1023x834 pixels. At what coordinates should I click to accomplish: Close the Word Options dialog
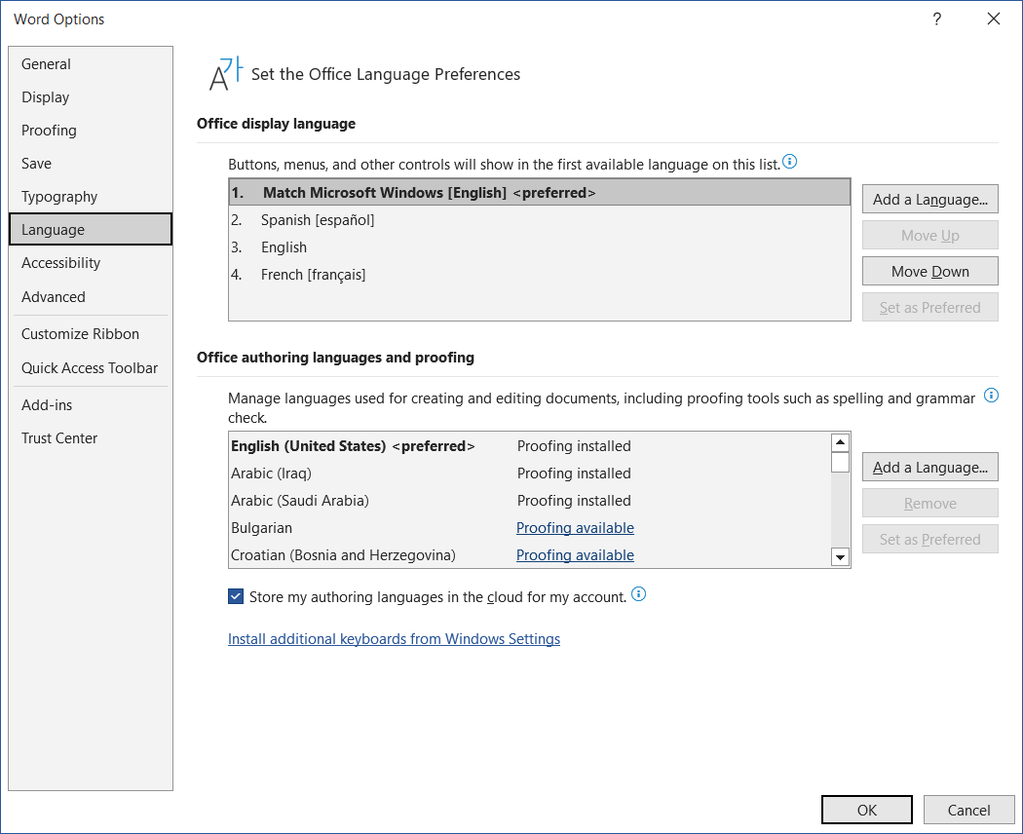click(x=994, y=19)
